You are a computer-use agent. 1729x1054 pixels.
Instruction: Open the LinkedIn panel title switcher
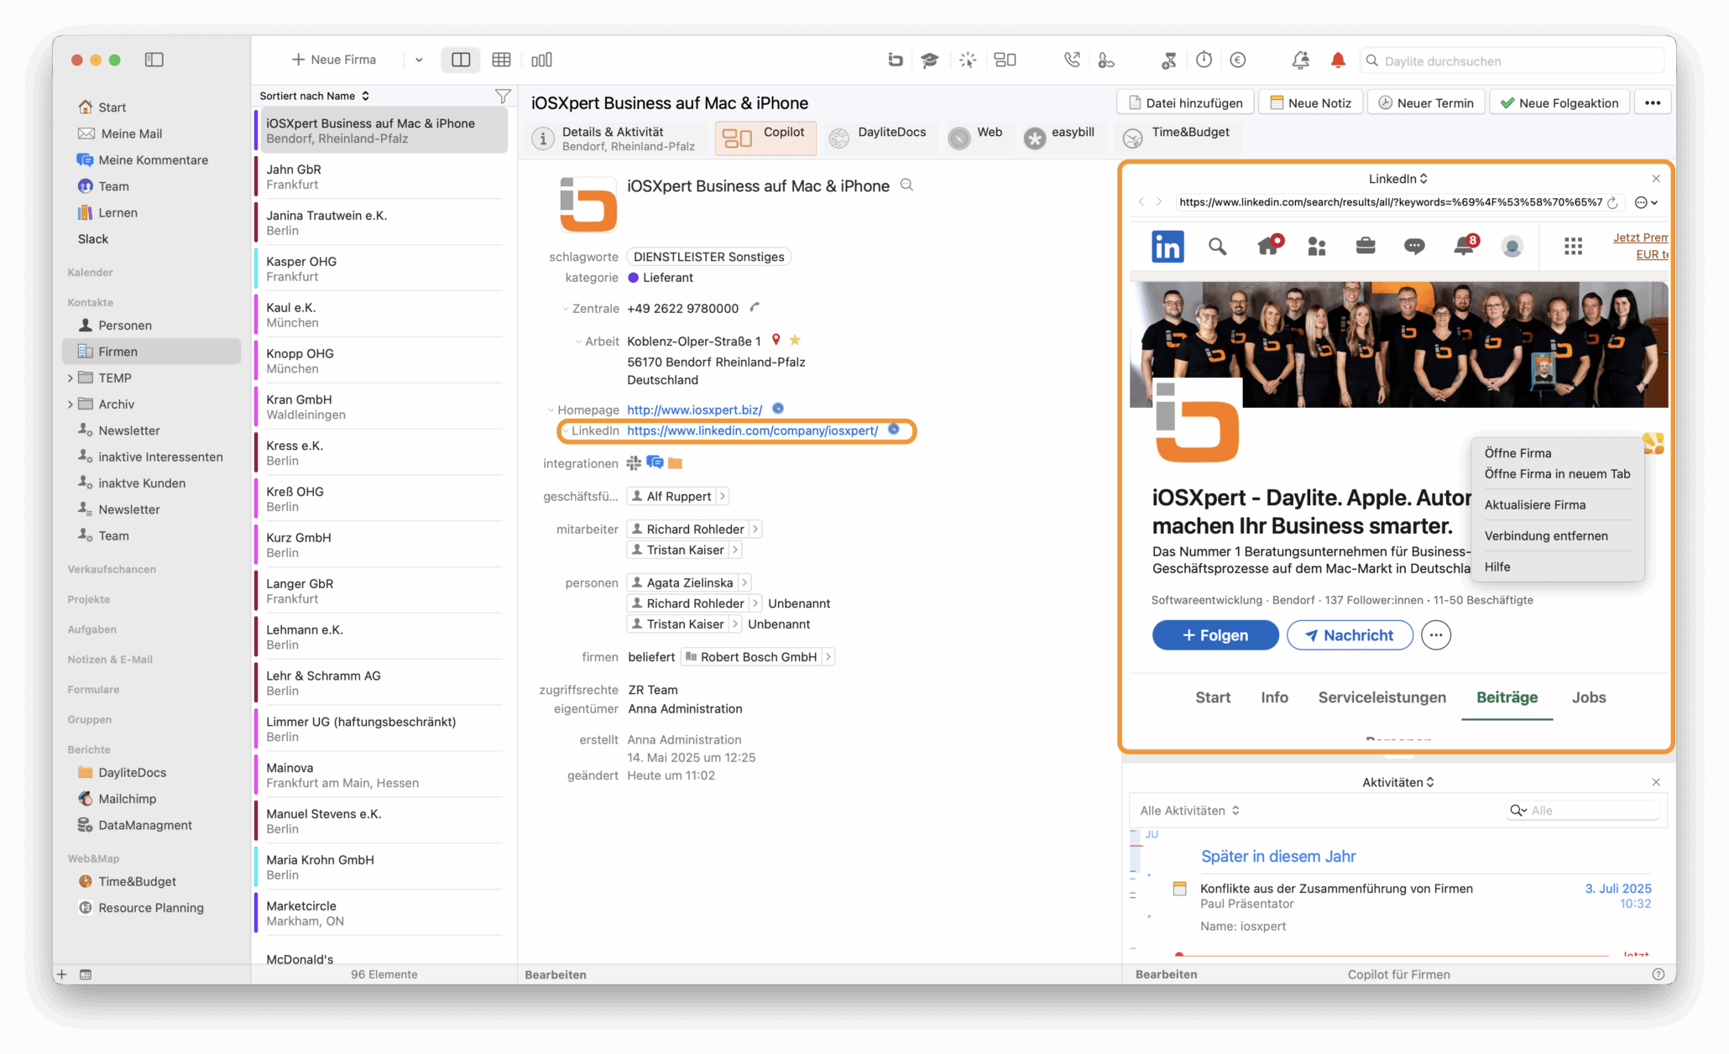point(1397,179)
